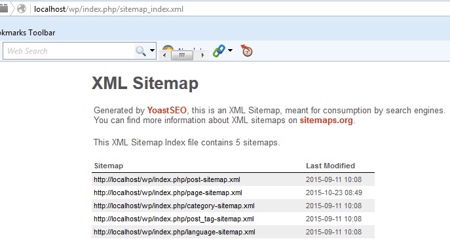Open the YoastSEO link
The height and width of the screenshot is (239, 450).
167,110
